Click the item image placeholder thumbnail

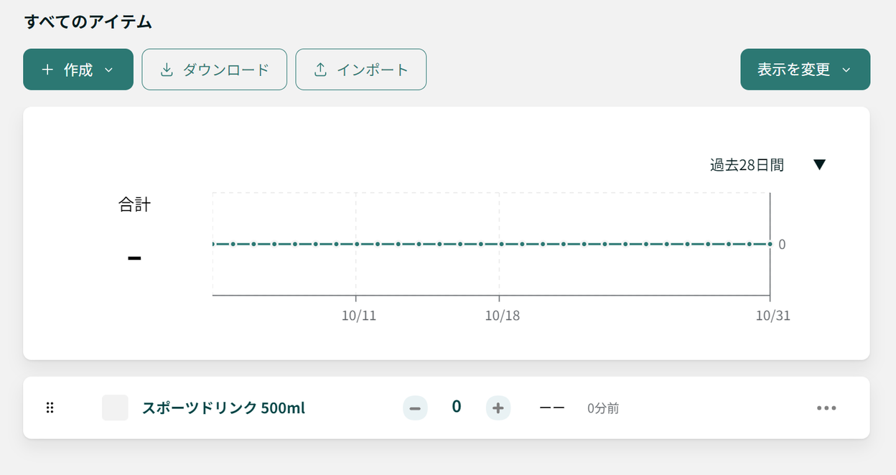pyautogui.click(x=115, y=408)
